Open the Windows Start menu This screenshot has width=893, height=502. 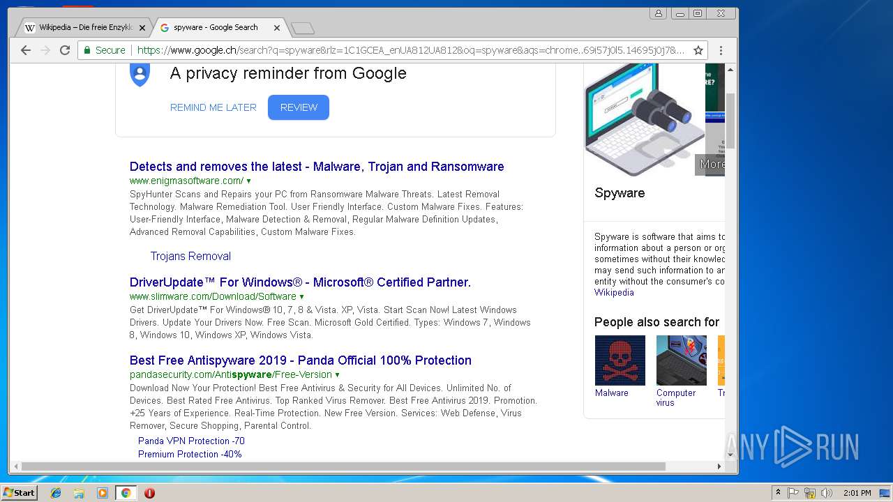tap(19, 492)
